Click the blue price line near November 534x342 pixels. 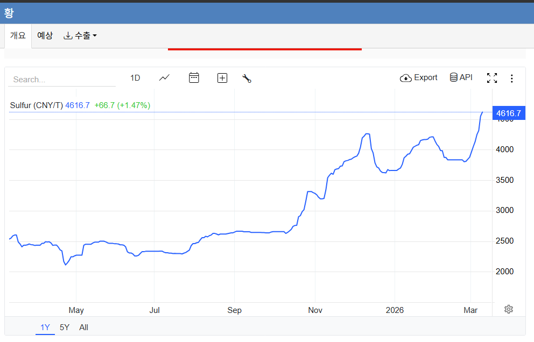pos(314,192)
